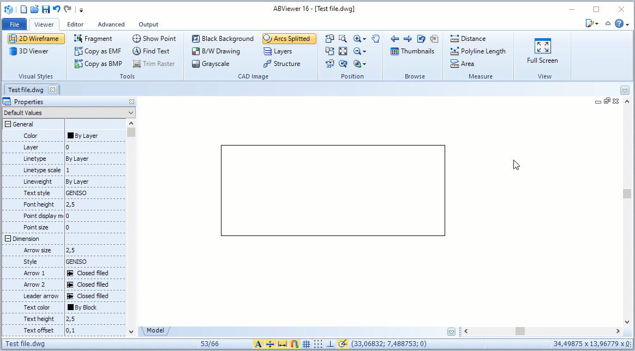Select the Pan hand tool
Image resolution: width=635 pixels, height=351 pixels.
click(x=375, y=38)
